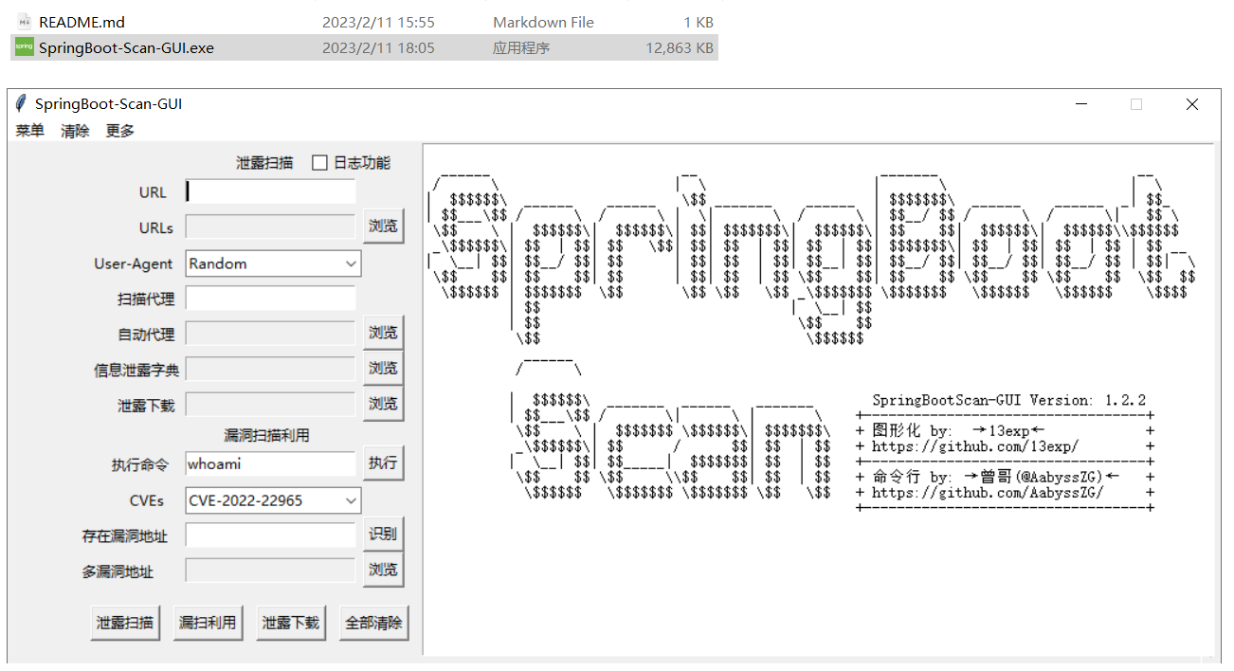Click the URLs file path field
Image resolution: width=1234 pixels, height=671 pixels.
coord(270,227)
